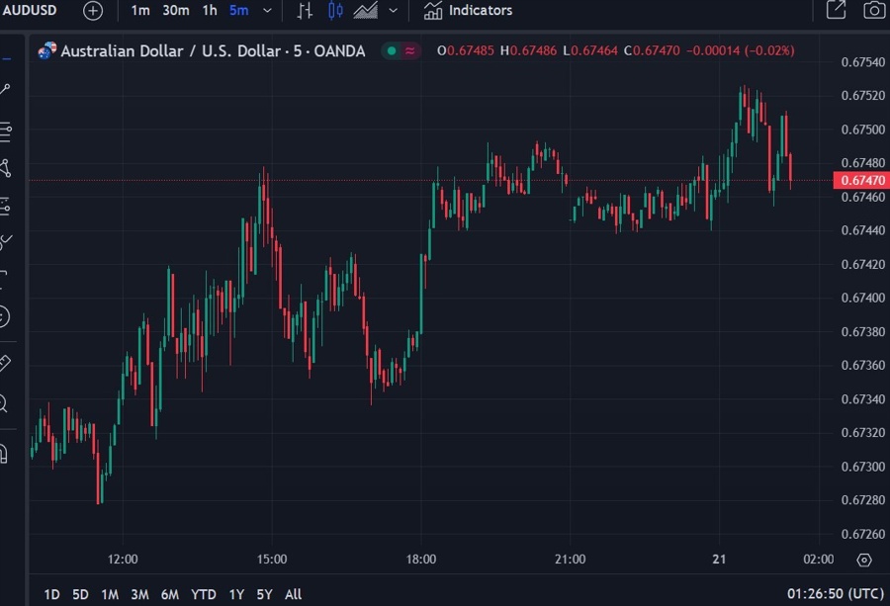Click the 0.67260 price axis label

point(862,534)
